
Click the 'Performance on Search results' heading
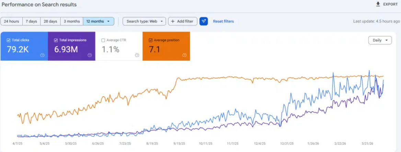click(39, 4)
